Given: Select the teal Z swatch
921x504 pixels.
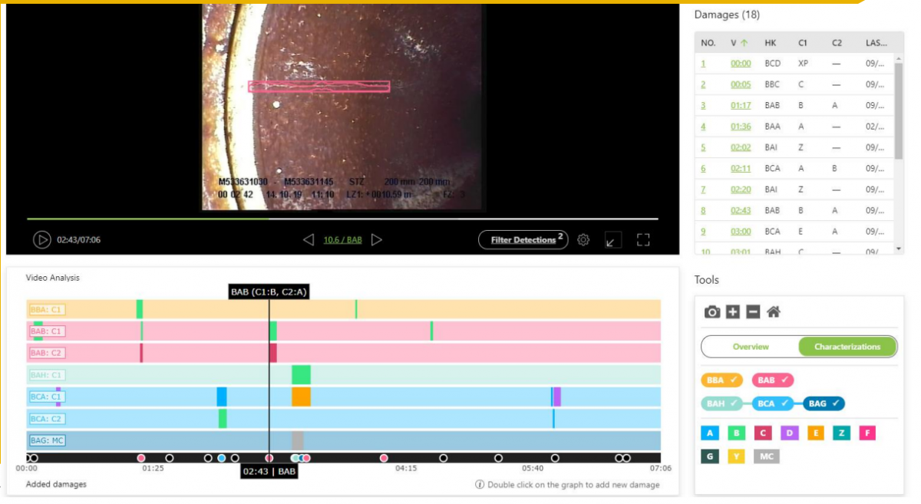Looking at the screenshot, I should 841,433.
